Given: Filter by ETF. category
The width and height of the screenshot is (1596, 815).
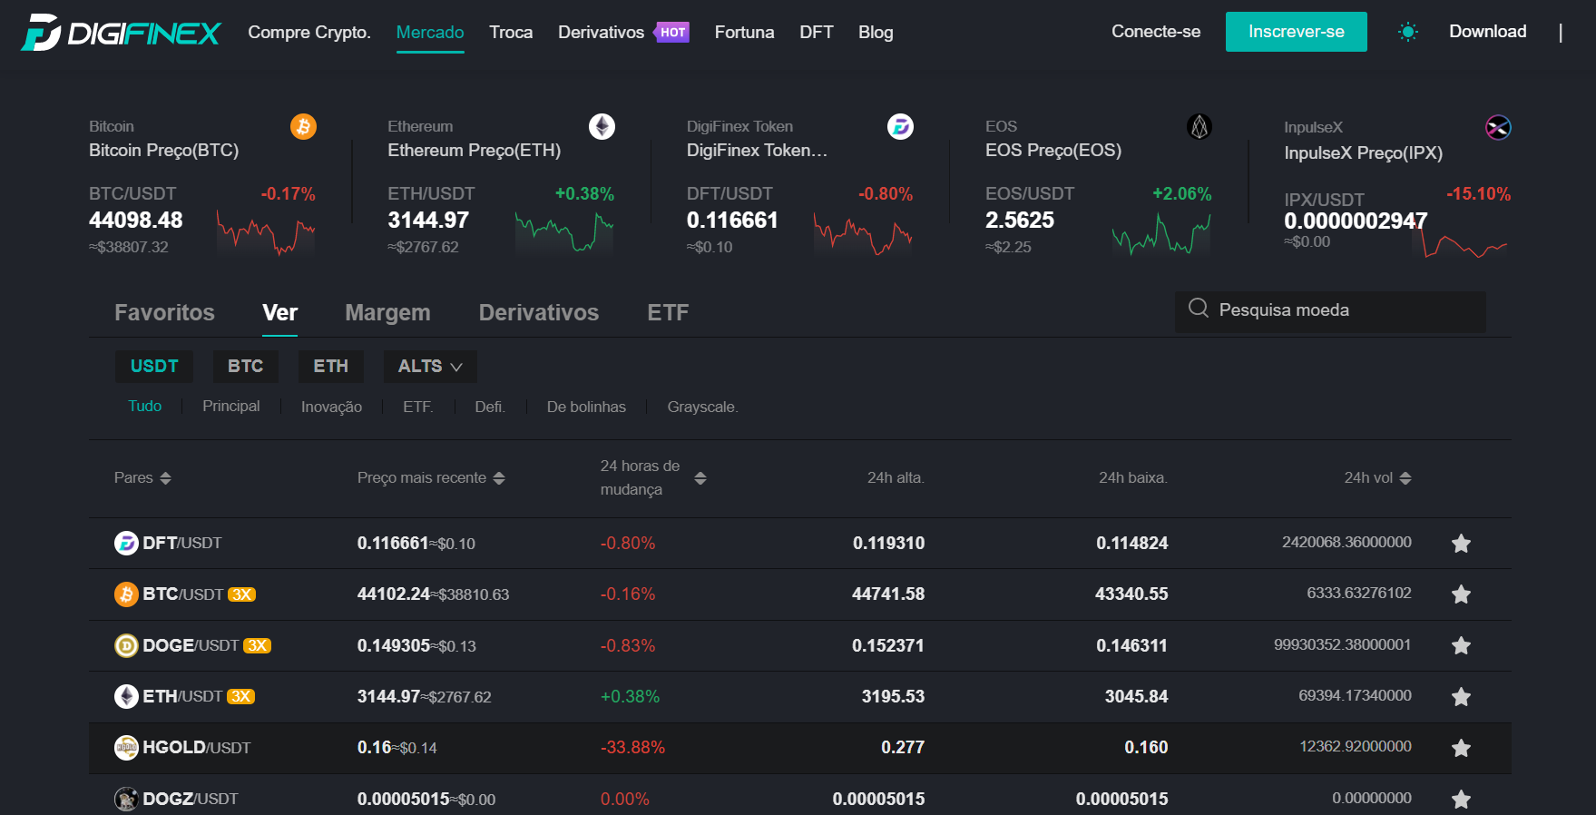Looking at the screenshot, I should pos(417,407).
